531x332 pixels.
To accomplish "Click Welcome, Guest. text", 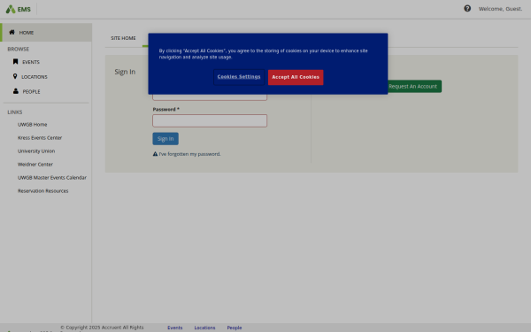I will 501,9.
